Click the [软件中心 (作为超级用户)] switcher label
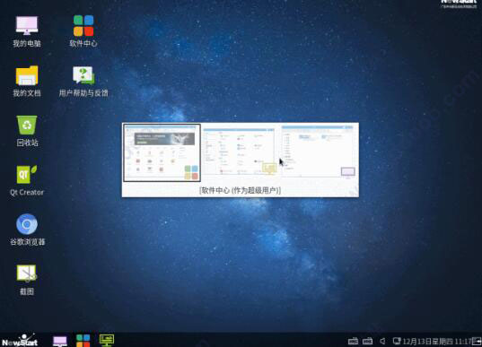482x347 pixels. pos(240,190)
